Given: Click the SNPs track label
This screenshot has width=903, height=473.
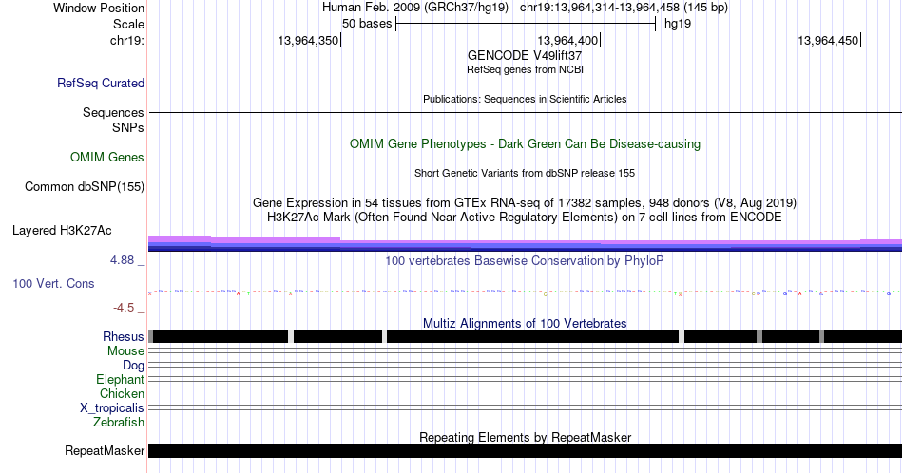Looking at the screenshot, I should [128, 127].
